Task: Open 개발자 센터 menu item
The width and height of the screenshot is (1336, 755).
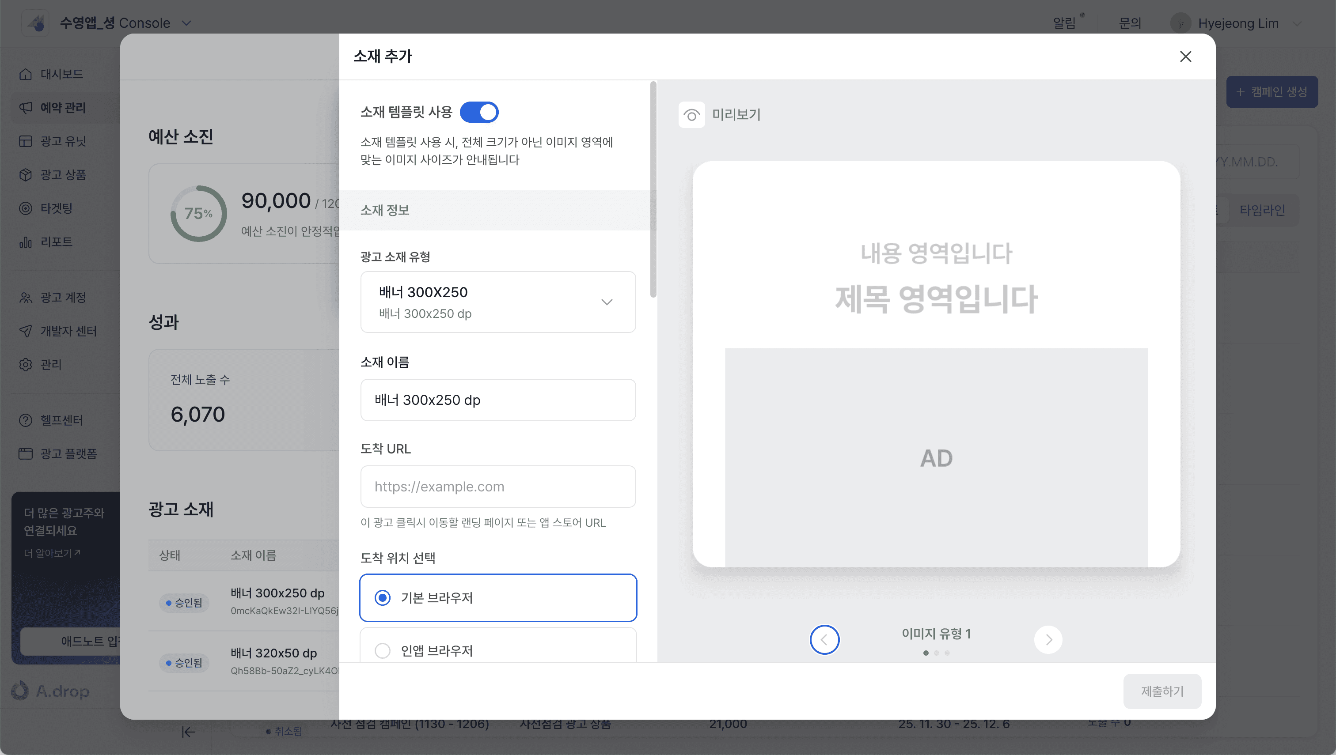Action: [68, 331]
